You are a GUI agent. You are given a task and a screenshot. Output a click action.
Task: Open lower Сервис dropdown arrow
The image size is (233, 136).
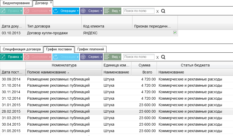pyautogui.click(x=101, y=57)
